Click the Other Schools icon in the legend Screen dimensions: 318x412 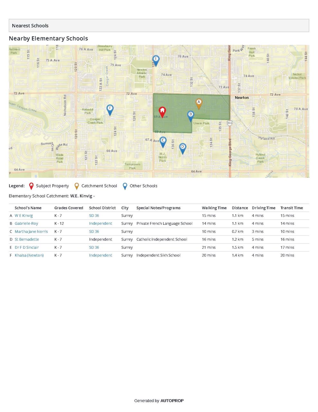pos(125,186)
